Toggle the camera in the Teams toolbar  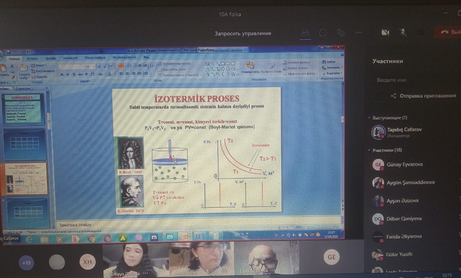[385, 32]
